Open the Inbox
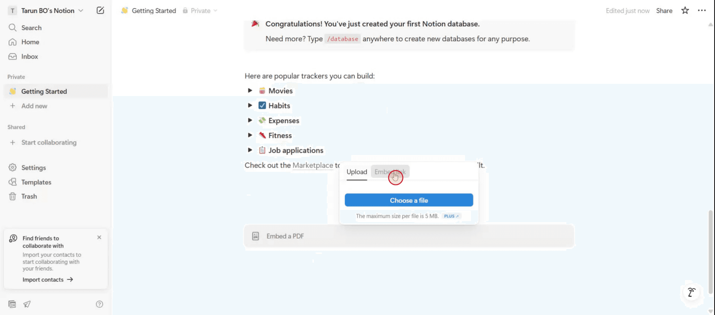This screenshot has height=315, width=715. [x=29, y=56]
